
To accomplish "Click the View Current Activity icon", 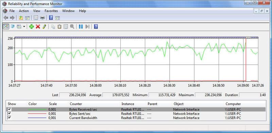I will pos(6,27).
